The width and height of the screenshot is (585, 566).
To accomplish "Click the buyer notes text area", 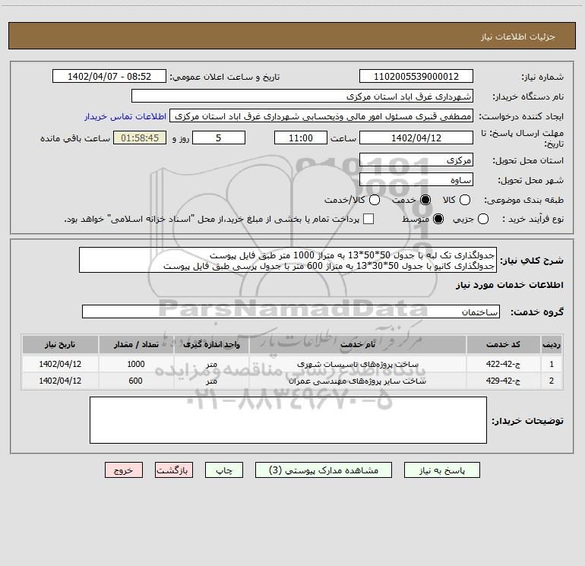I will pos(288,420).
